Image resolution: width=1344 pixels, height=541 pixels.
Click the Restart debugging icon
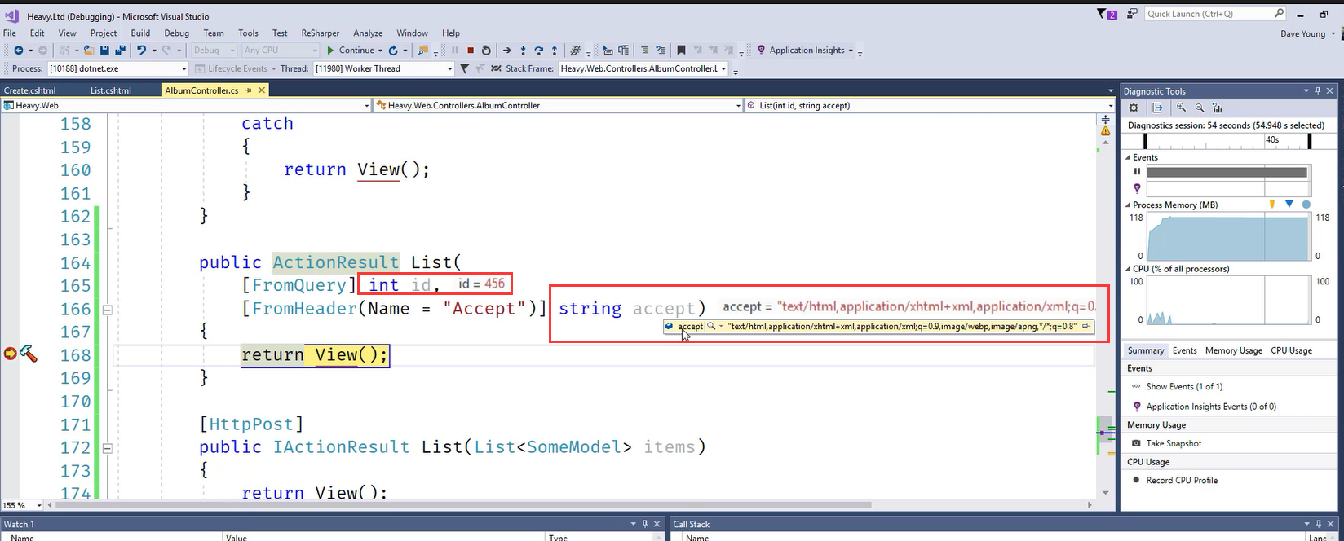pyautogui.click(x=486, y=51)
